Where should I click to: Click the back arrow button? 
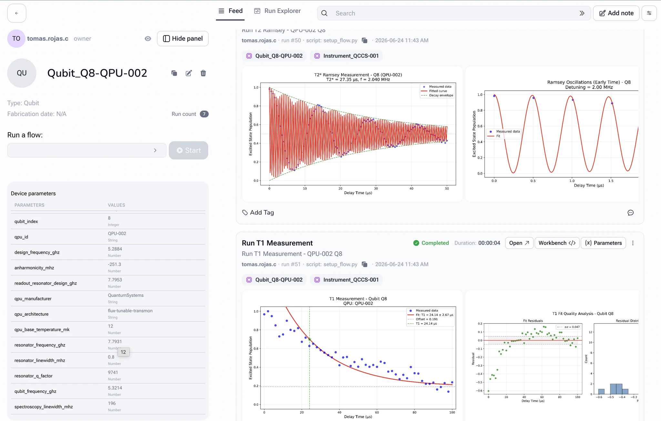17,13
